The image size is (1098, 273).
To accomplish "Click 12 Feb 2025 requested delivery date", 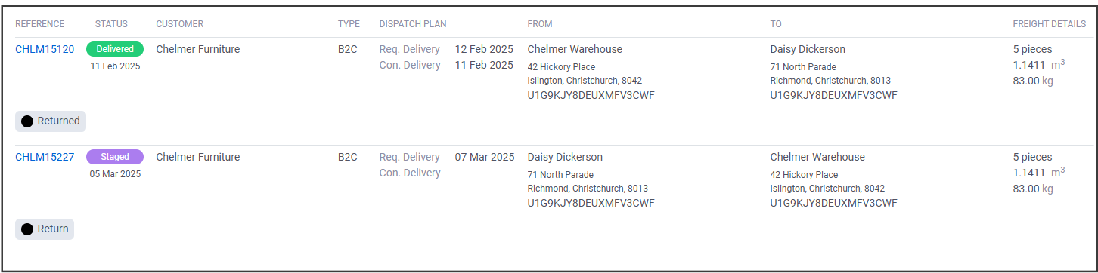I will coord(484,49).
